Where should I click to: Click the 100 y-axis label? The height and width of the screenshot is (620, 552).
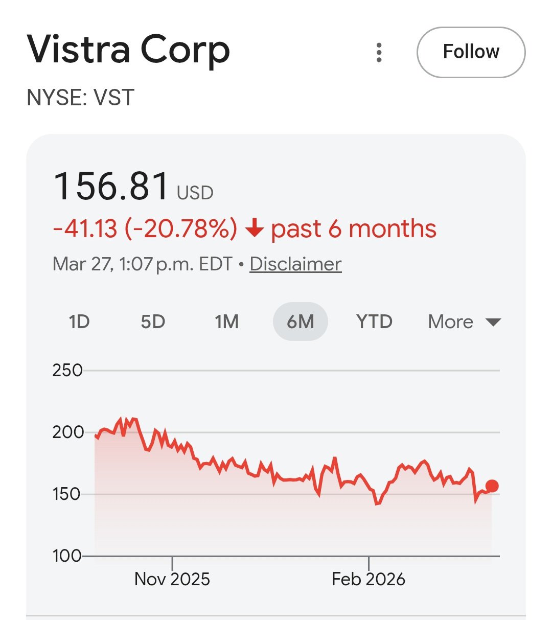point(67,556)
